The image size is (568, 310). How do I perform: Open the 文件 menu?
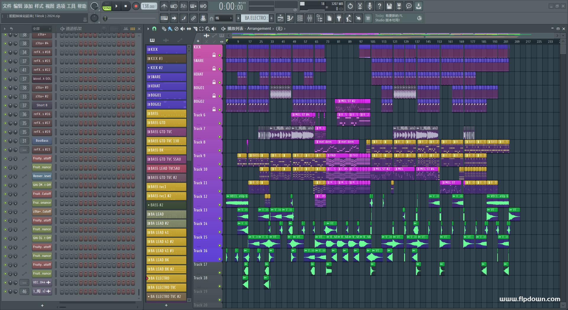pos(7,6)
